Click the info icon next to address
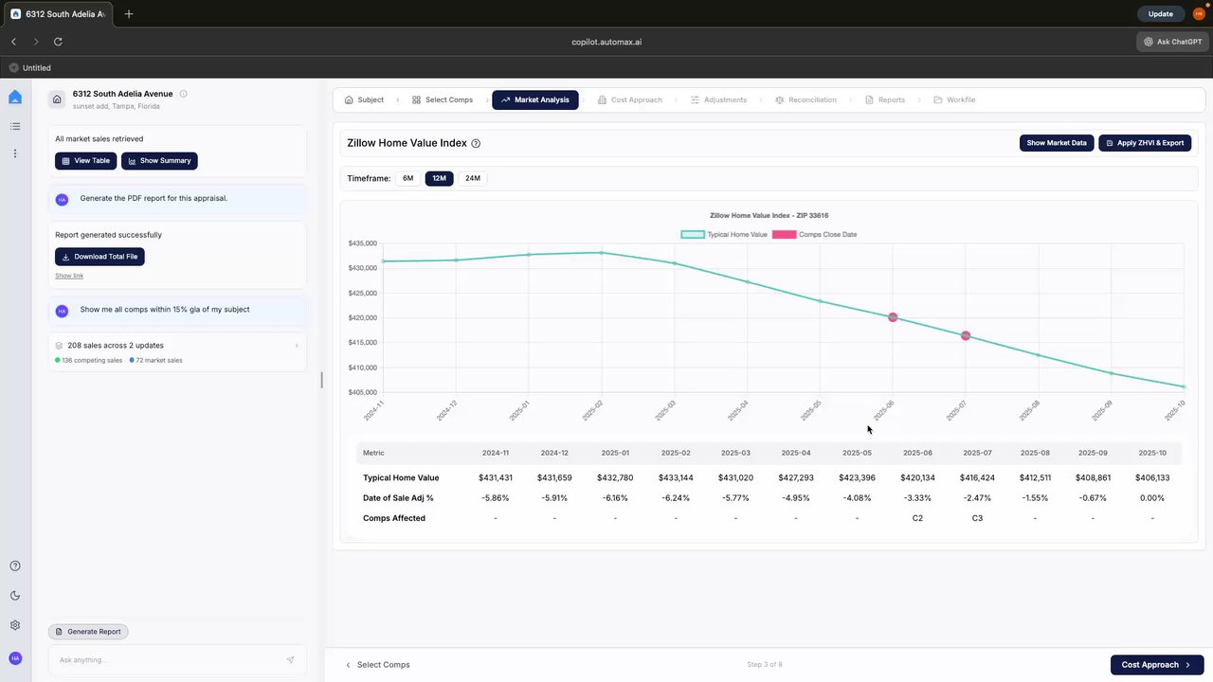 click(183, 94)
